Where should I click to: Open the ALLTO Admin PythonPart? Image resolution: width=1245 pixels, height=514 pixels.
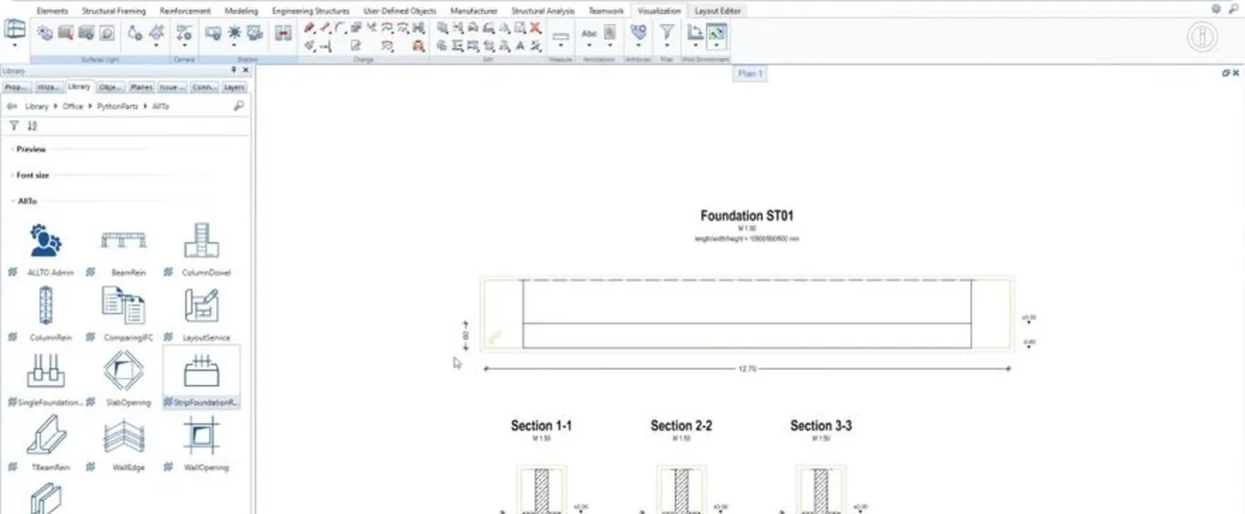[45, 248]
